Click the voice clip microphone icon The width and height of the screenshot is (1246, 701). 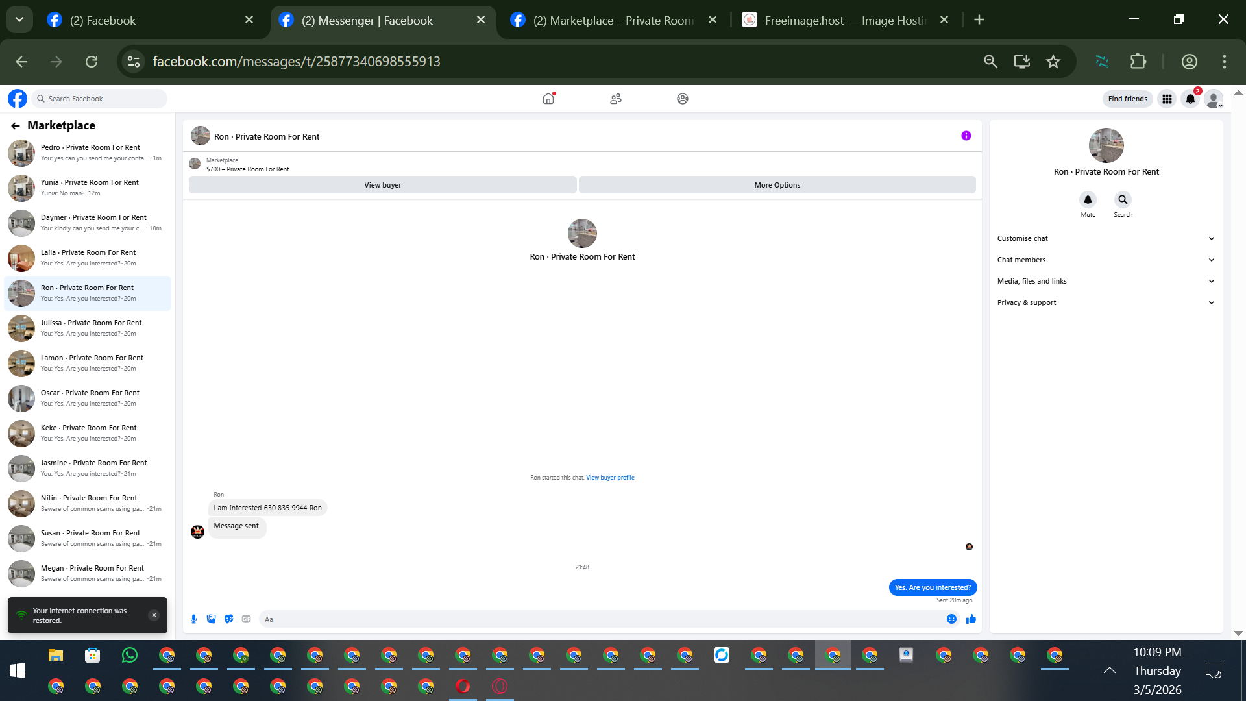pos(193,619)
